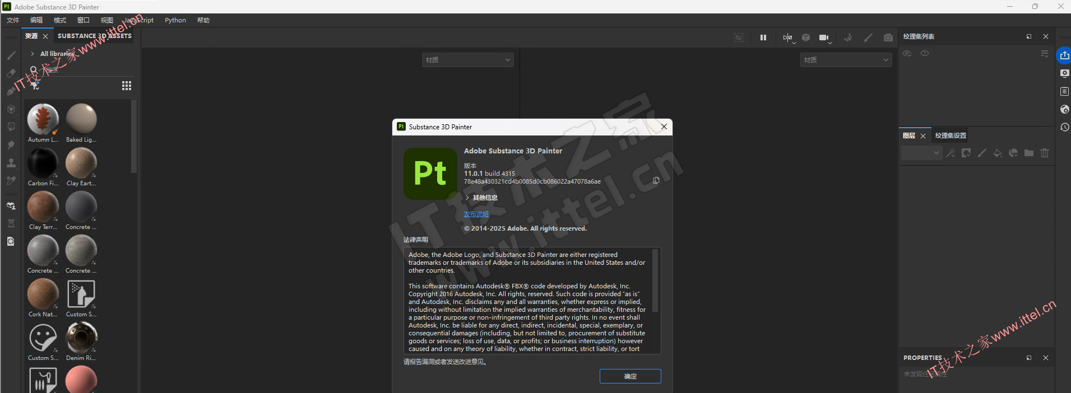Switch to Painting mode brush icon
1071x393 pixels.
tap(868, 38)
